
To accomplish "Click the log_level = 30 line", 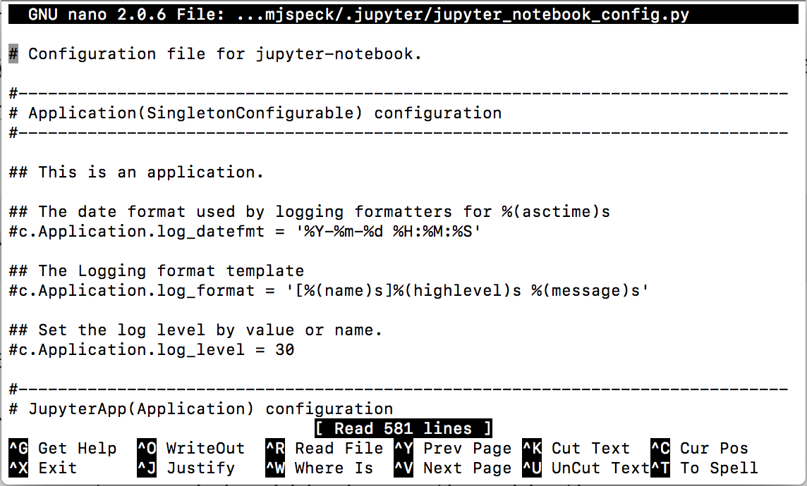I will click(152, 349).
